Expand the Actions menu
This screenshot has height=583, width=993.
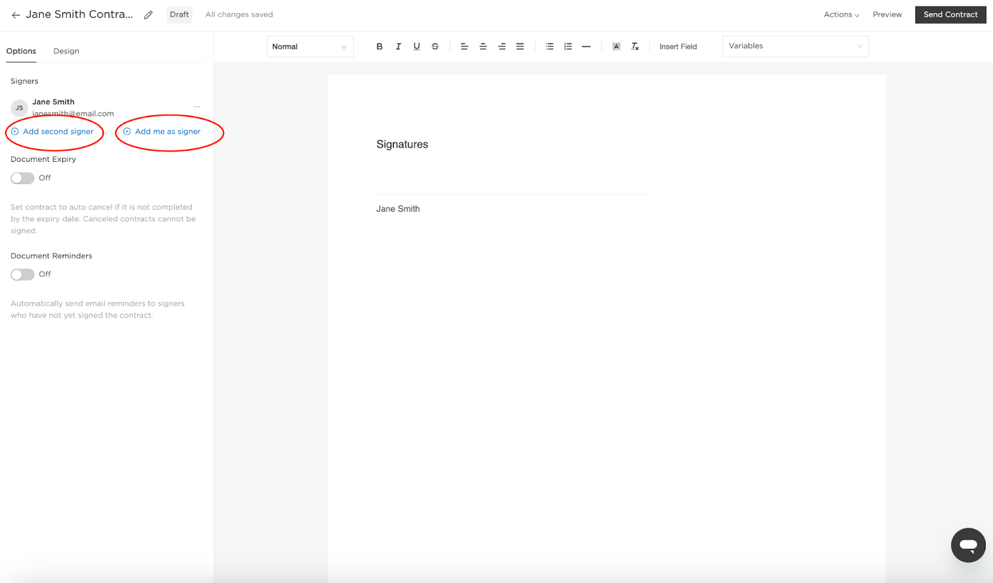[842, 15]
